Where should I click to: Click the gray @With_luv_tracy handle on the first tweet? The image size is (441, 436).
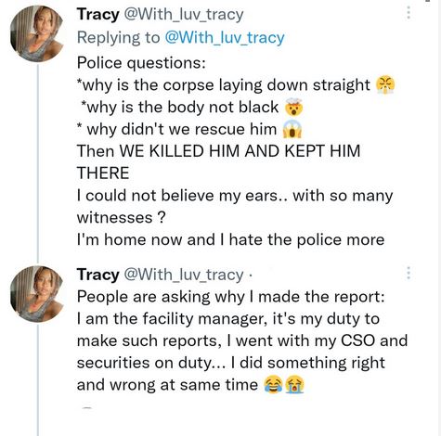(184, 15)
